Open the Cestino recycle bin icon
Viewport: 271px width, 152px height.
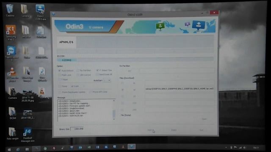click(10, 11)
